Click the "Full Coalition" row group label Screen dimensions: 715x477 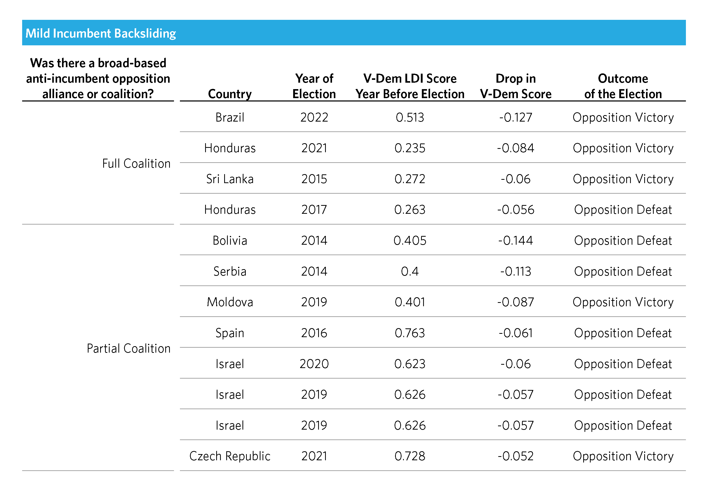(136, 163)
